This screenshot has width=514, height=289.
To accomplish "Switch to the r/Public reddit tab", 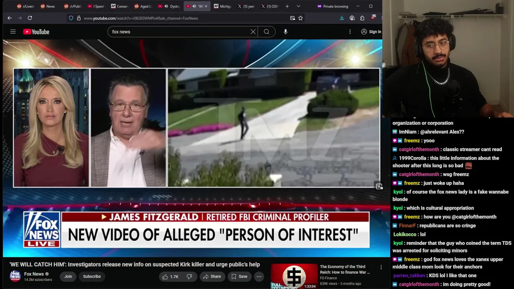I will coord(72,6).
